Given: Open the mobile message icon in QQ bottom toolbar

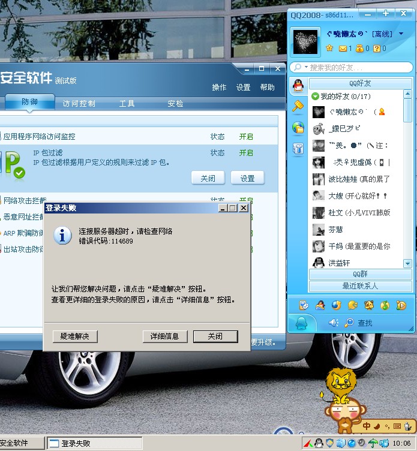Looking at the screenshot, I should point(304,305).
